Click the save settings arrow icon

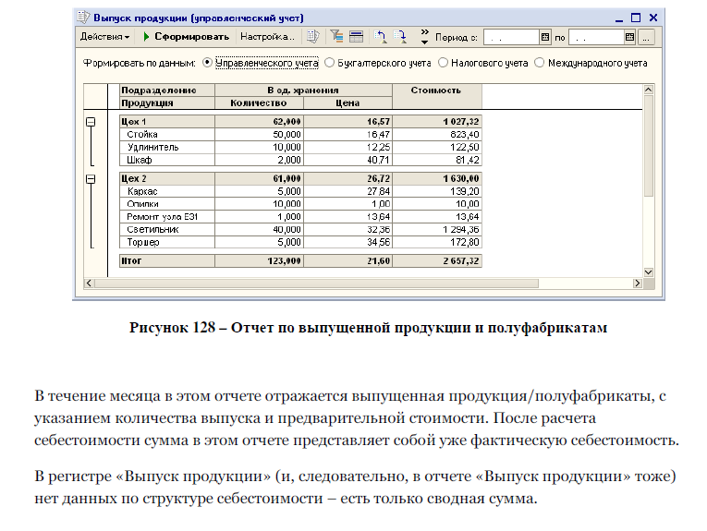[x=400, y=37]
